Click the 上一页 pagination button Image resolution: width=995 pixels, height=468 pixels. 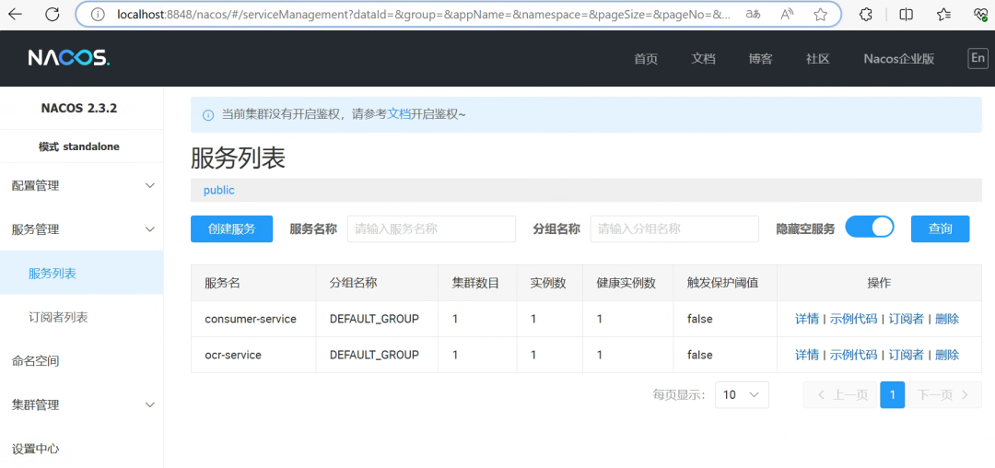tap(840, 394)
